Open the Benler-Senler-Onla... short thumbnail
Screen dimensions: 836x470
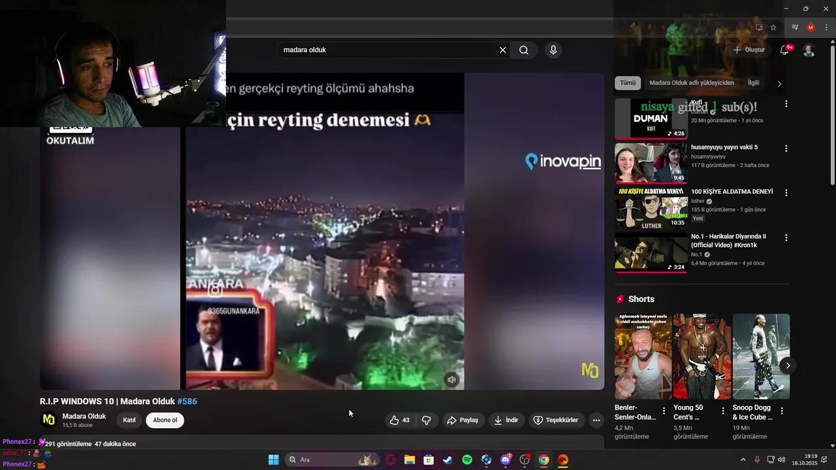(643, 356)
